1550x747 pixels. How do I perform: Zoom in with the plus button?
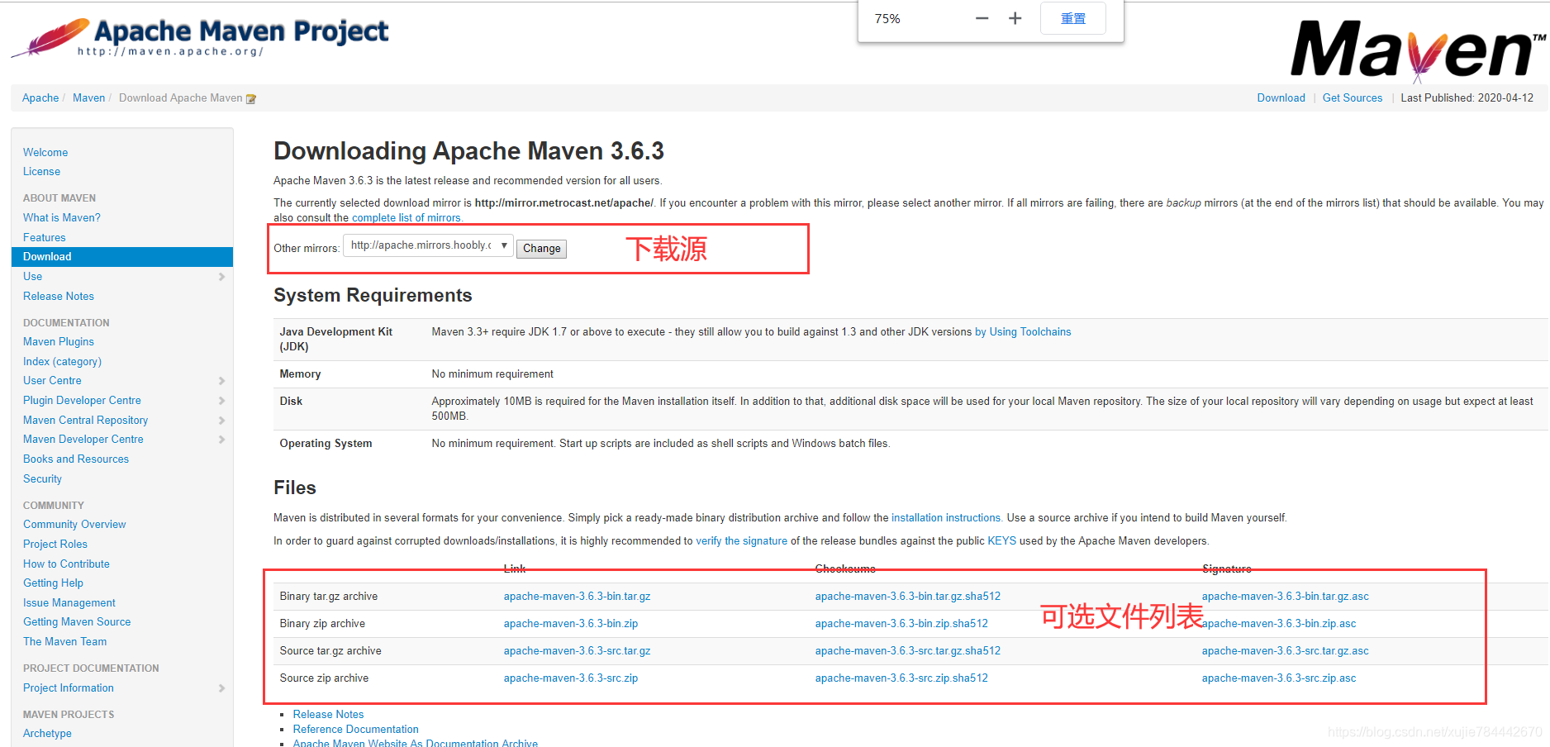[1015, 18]
